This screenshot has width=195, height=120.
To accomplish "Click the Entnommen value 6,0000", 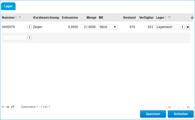I will click(73, 27).
